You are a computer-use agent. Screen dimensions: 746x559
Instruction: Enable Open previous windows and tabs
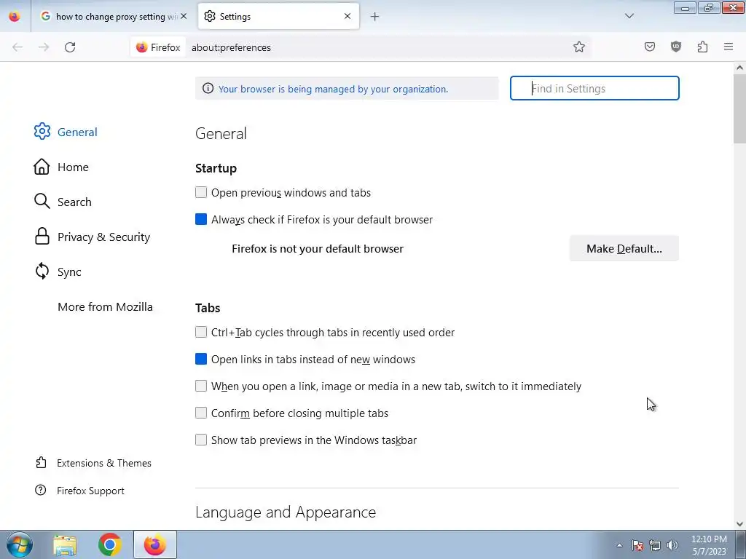201,192
